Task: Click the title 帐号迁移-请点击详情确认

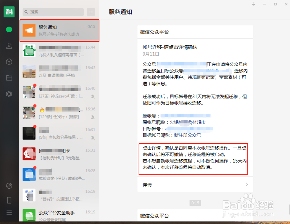Action: 170,47
